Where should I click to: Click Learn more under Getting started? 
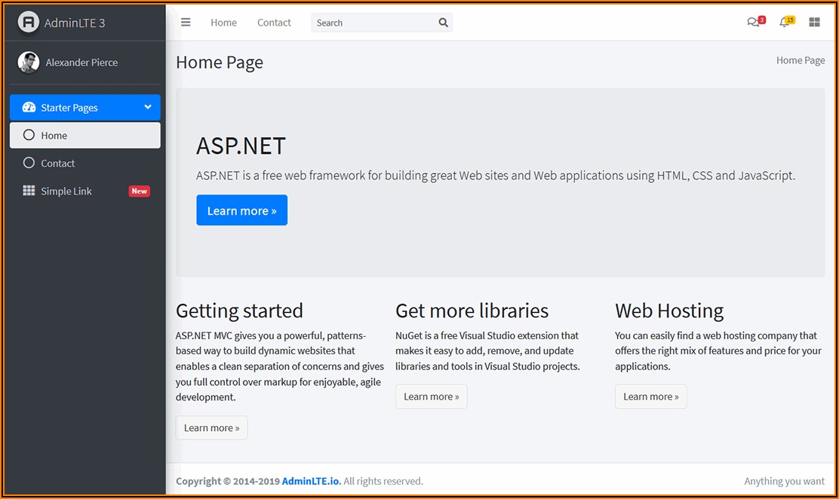coord(211,427)
